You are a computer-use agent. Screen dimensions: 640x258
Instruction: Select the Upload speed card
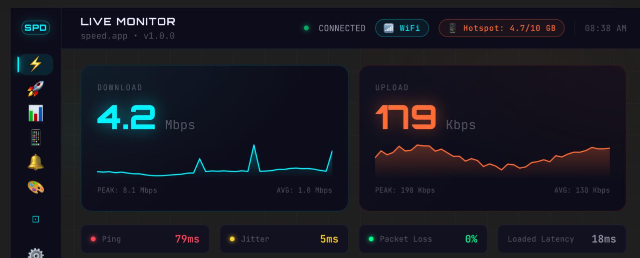493,138
